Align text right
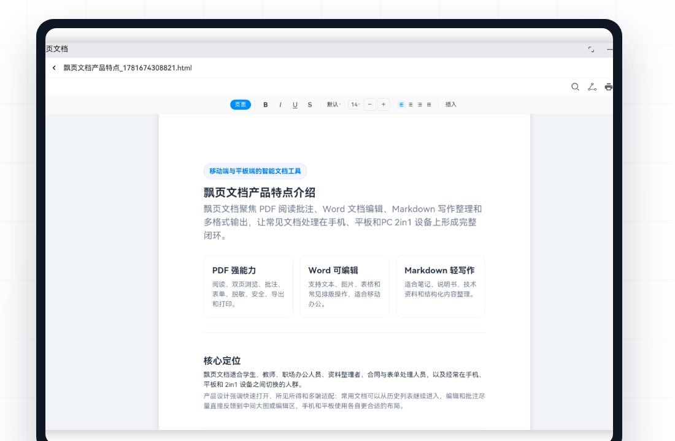675x441 pixels. pyautogui.click(x=420, y=105)
